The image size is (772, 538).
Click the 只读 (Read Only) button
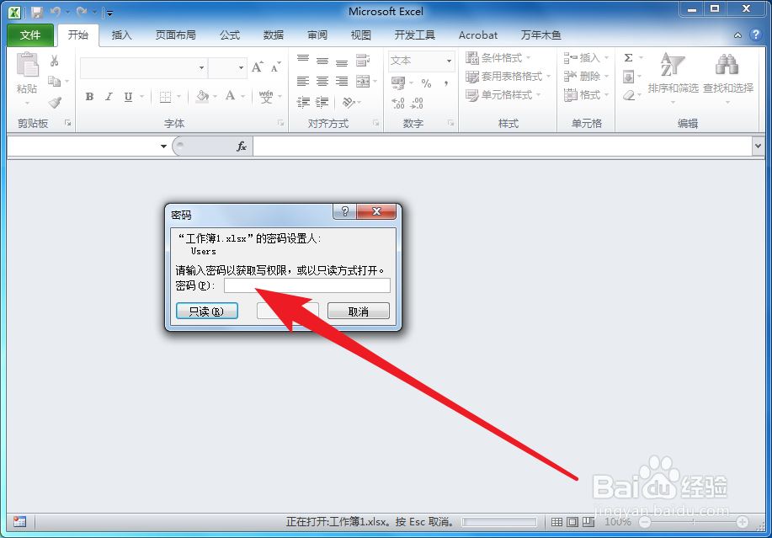tap(207, 311)
